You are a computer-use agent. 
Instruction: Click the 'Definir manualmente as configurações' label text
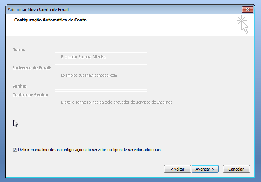click(89, 150)
